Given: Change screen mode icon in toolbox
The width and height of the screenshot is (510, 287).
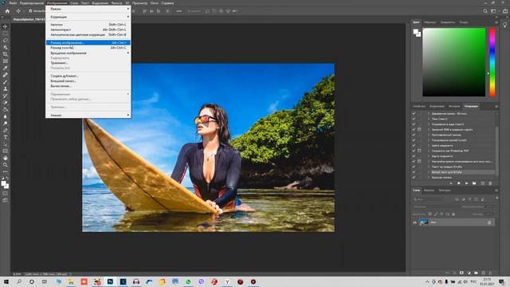Looking at the screenshot, I should coord(5,200).
